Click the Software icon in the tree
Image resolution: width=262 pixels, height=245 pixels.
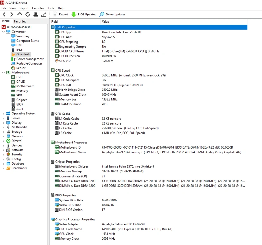click(x=8, y=150)
